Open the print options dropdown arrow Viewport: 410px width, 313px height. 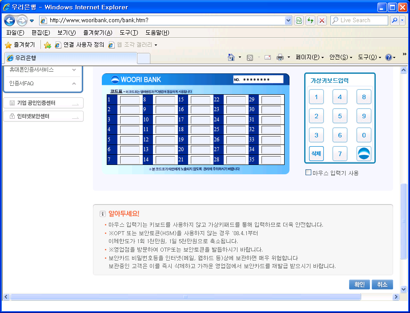pyautogui.click(x=289, y=57)
